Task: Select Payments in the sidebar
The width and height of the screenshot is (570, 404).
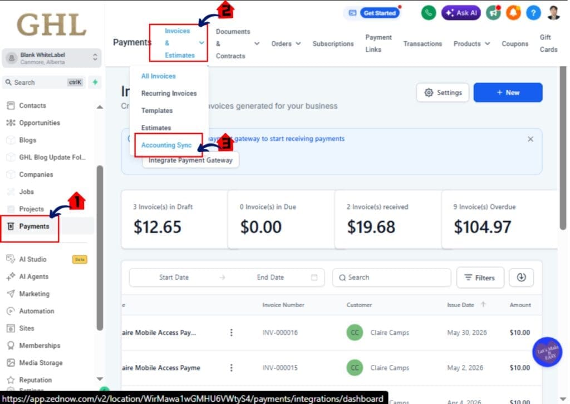Action: 34,226
